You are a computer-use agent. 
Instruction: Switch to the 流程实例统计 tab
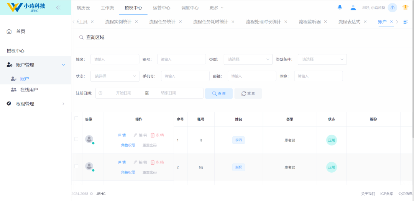(x=118, y=22)
